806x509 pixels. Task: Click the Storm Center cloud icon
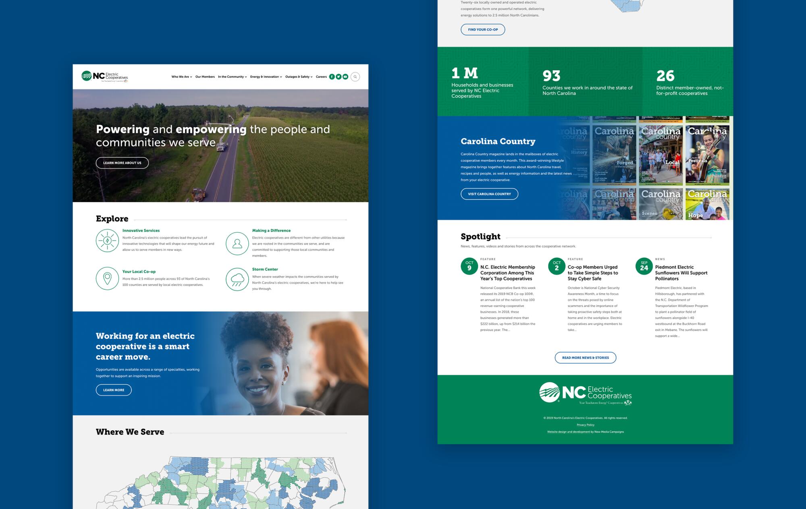point(237,279)
